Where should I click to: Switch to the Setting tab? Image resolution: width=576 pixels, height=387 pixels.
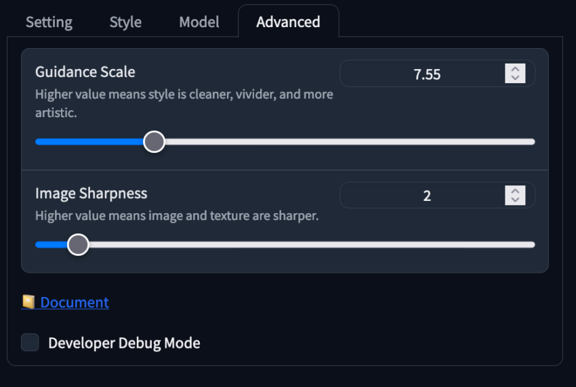(x=49, y=22)
